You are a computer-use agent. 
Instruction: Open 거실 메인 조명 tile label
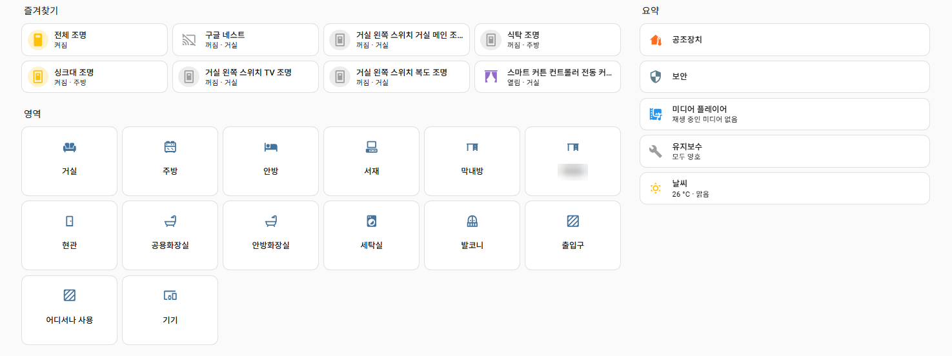pos(410,35)
